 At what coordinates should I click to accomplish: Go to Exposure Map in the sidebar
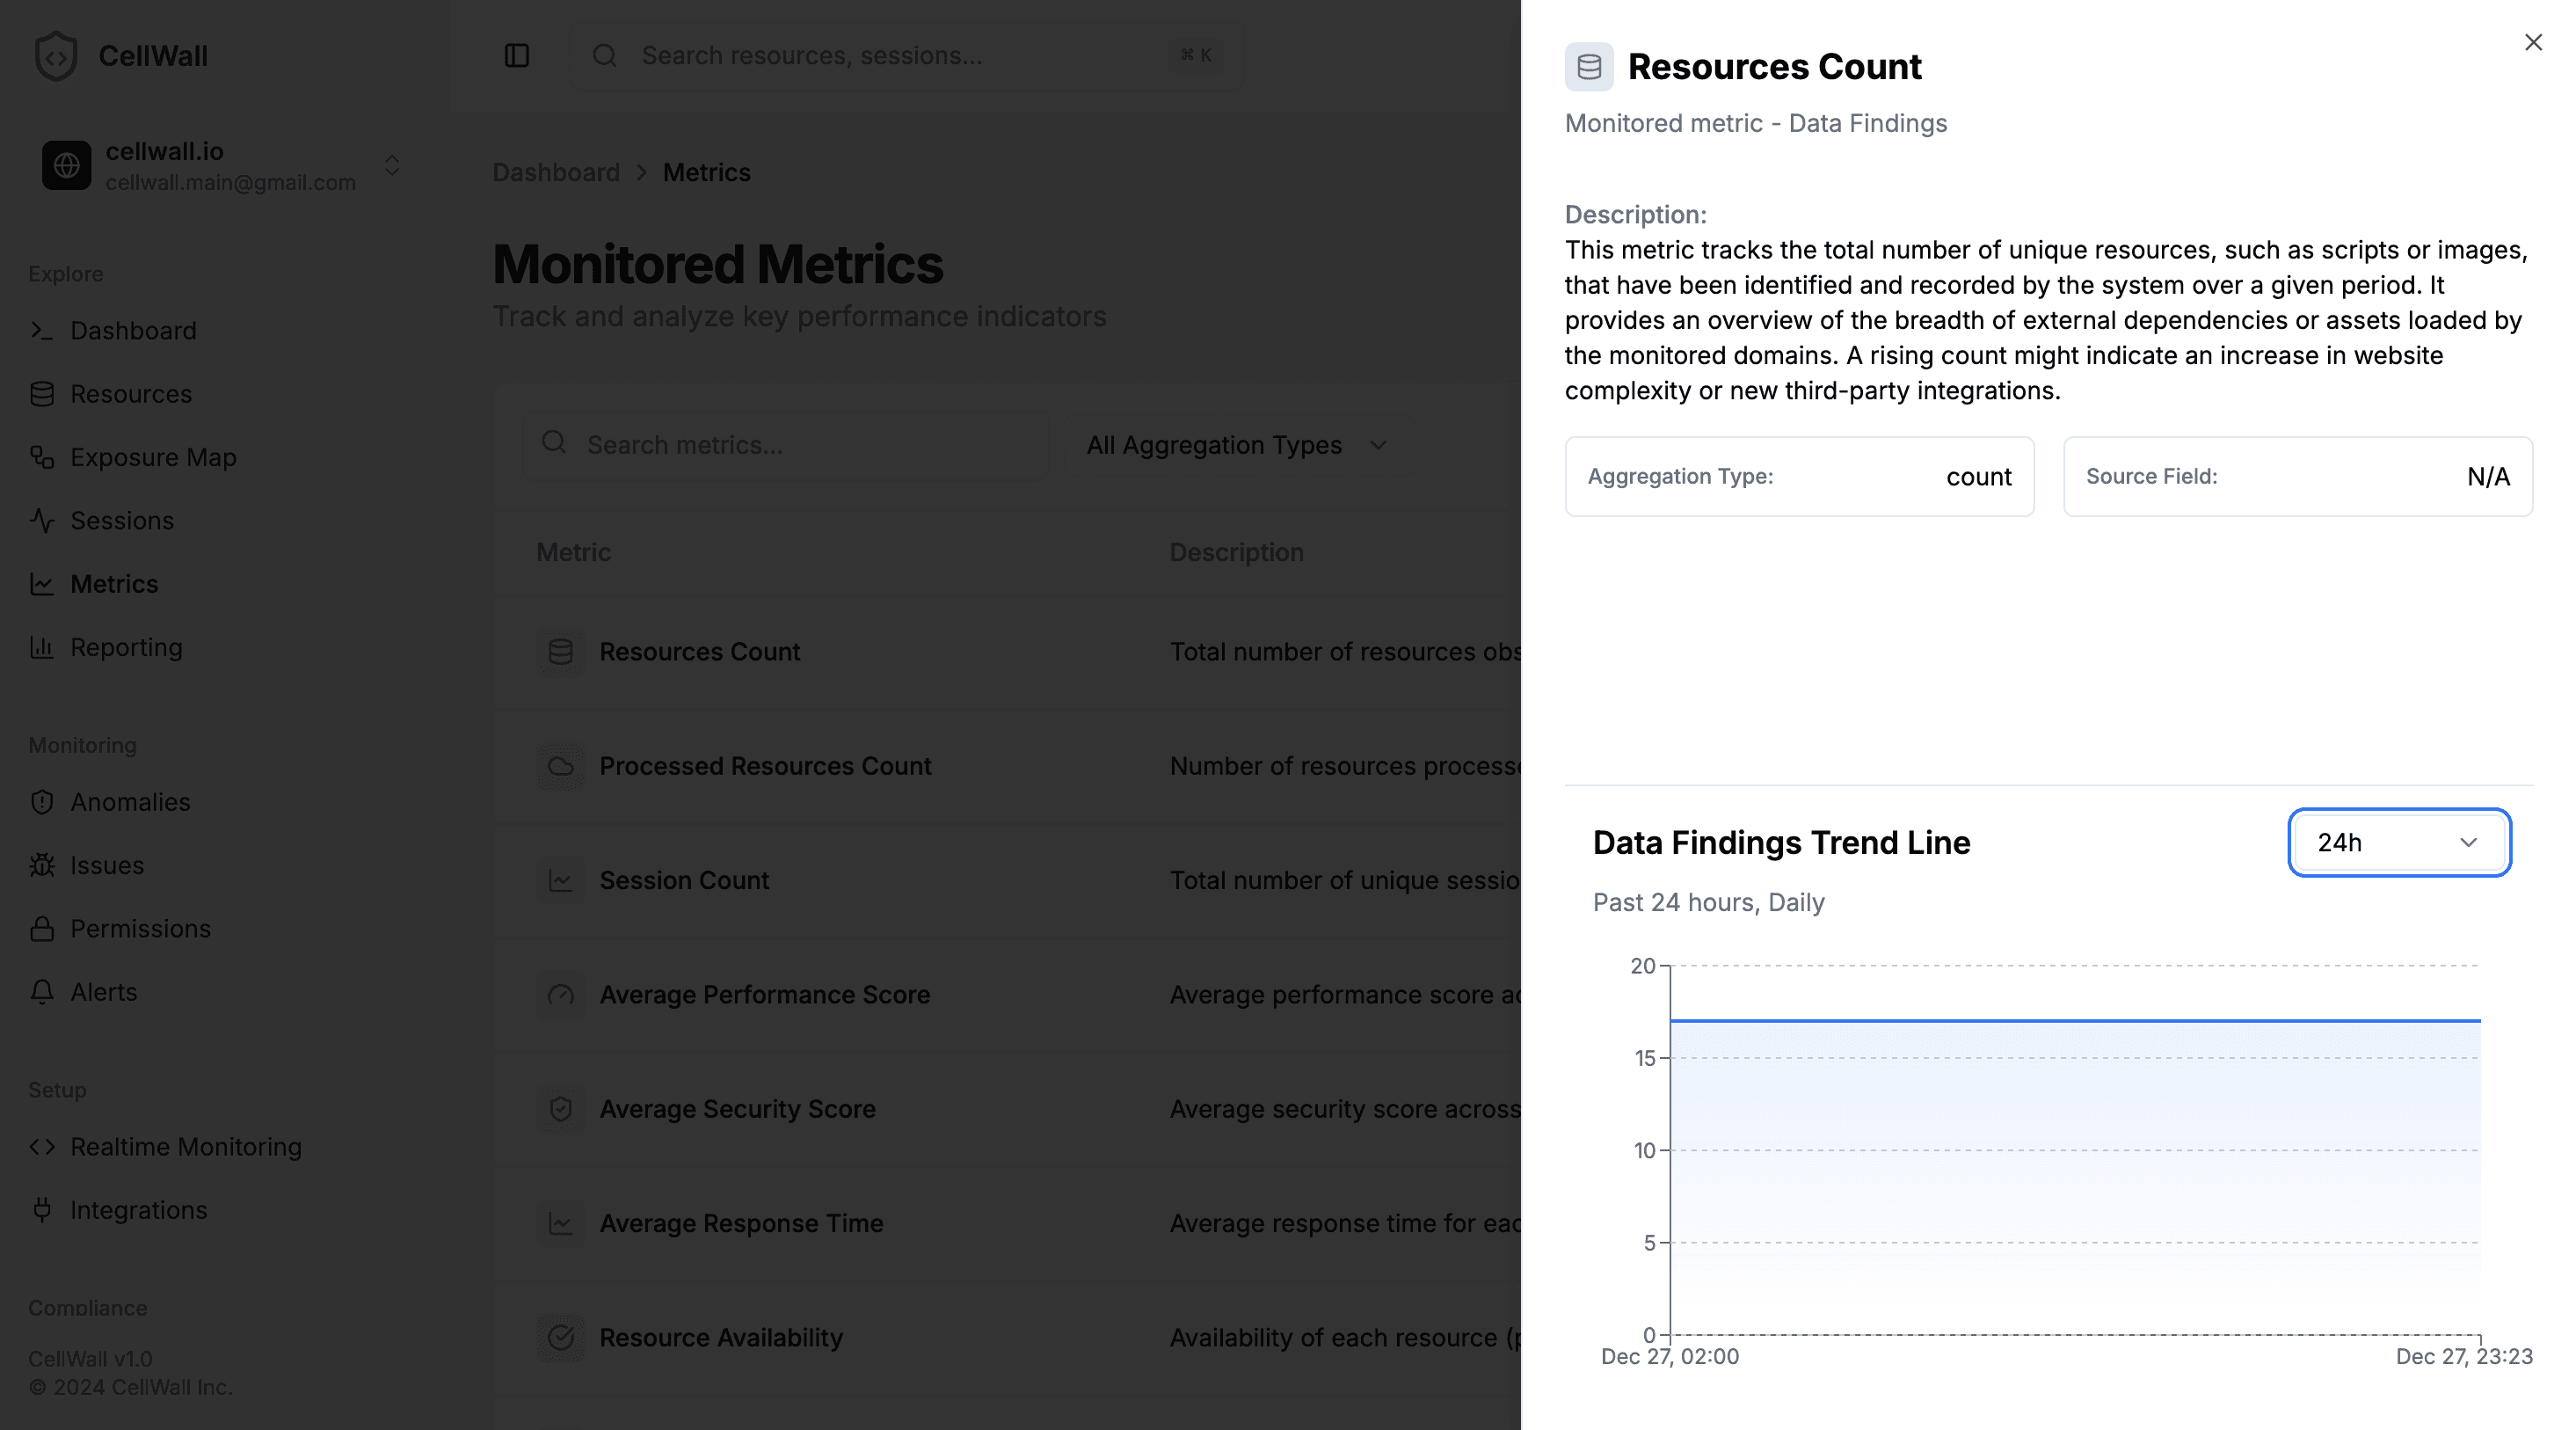[x=153, y=457]
